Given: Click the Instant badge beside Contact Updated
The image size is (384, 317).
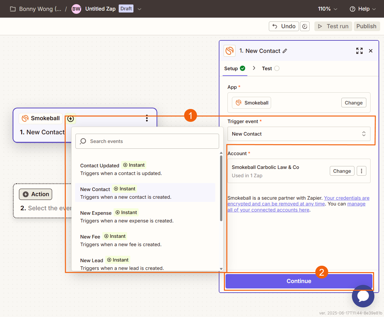Looking at the screenshot, I should click(134, 165).
